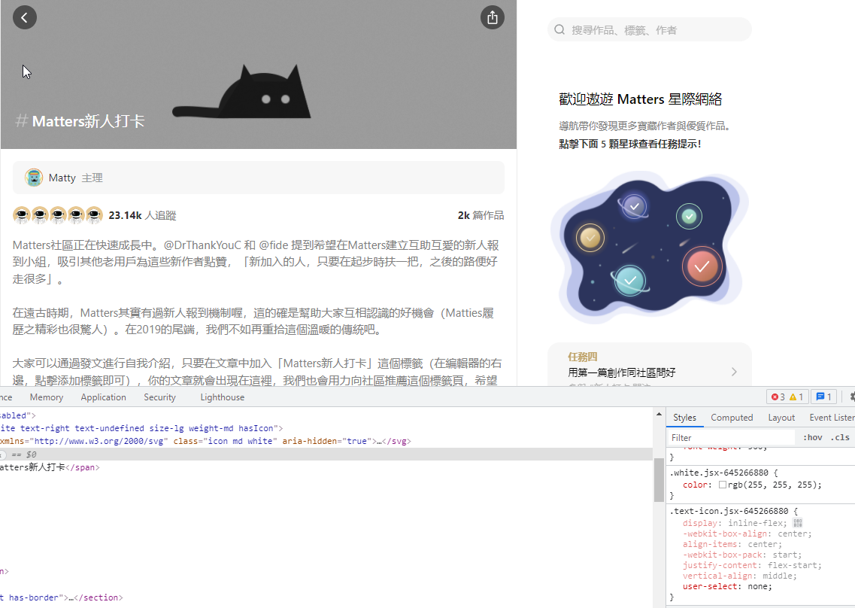The width and height of the screenshot is (855, 608).
Task: Open Matty's avatar image
Action: coord(34,178)
